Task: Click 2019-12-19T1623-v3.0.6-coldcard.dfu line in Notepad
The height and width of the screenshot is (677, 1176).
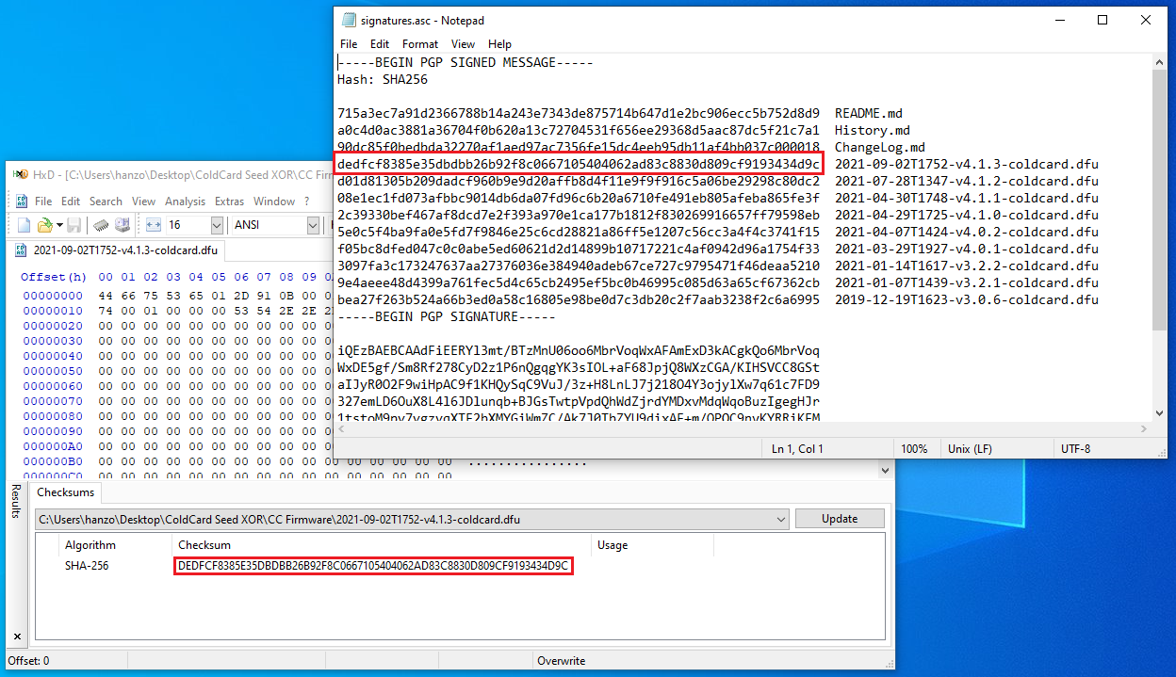Action: pyautogui.click(x=967, y=299)
